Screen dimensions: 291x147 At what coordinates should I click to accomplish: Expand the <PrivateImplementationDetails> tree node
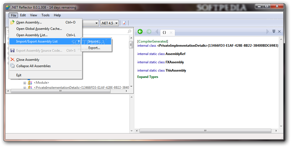25,88
